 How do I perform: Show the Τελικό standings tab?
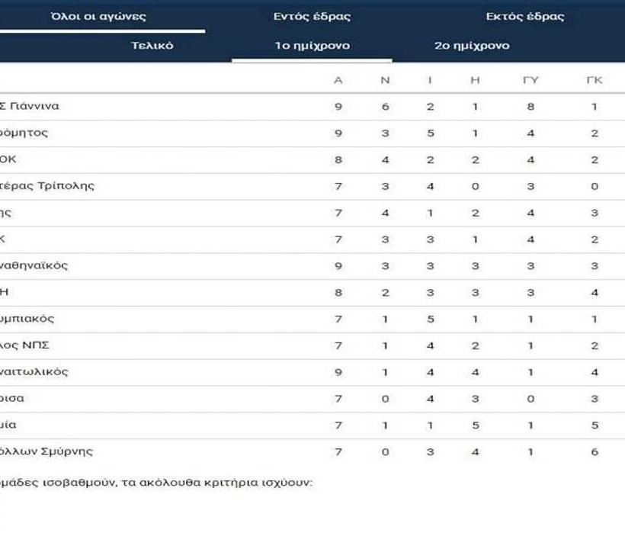[152, 46]
